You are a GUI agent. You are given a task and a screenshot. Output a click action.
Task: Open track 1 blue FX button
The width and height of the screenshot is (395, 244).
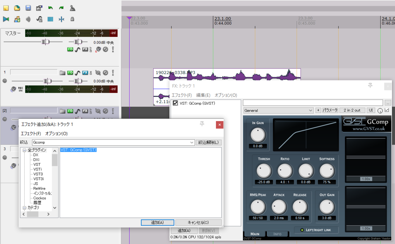(x=85, y=73)
